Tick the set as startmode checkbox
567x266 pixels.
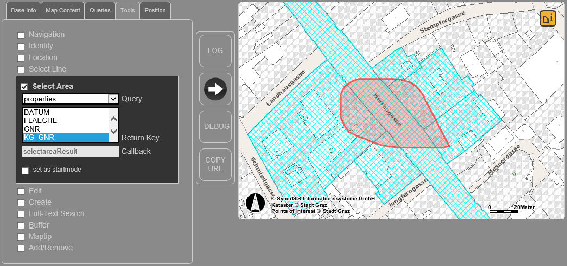25,171
